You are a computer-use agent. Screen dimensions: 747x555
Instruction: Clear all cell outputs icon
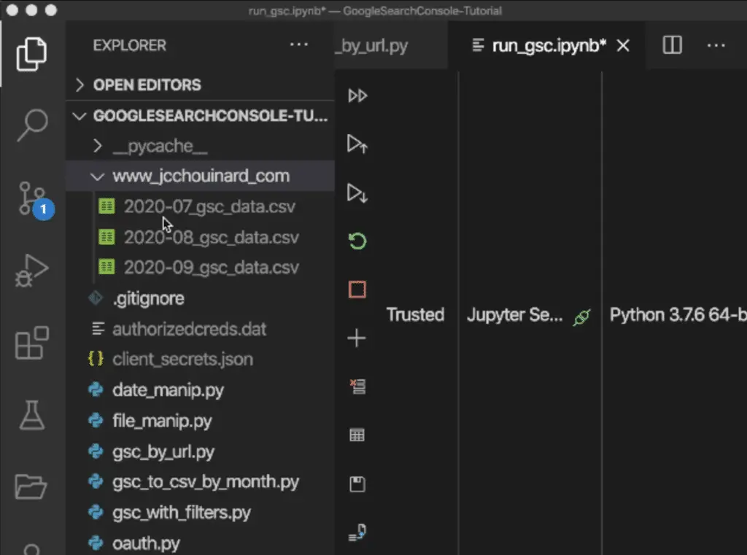[x=357, y=387]
